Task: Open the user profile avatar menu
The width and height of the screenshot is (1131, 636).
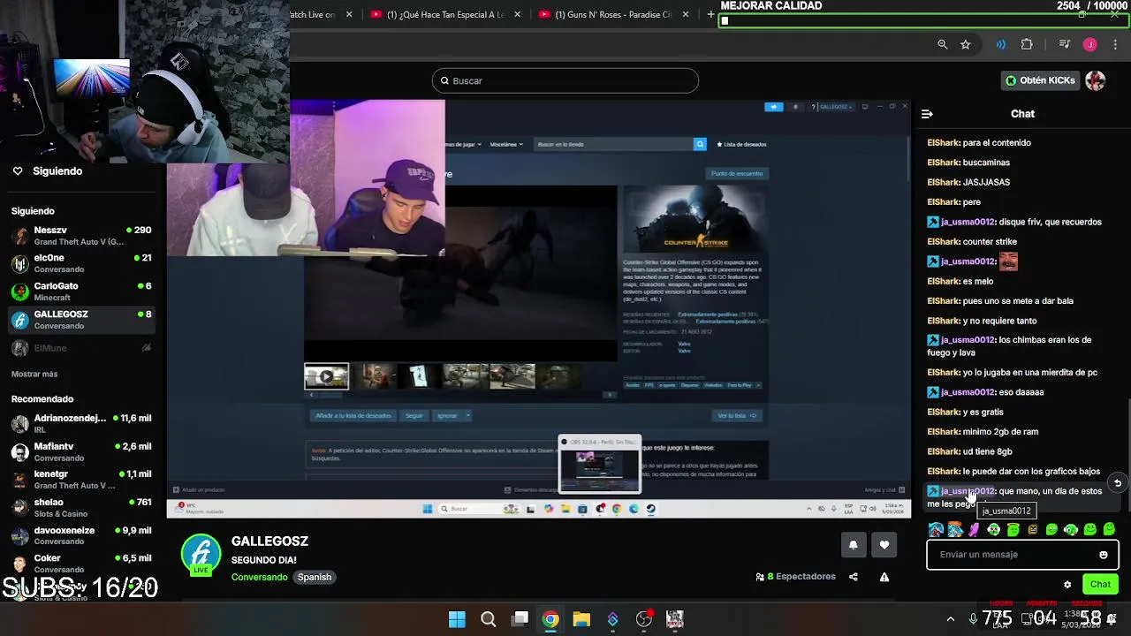Action: tap(1096, 80)
